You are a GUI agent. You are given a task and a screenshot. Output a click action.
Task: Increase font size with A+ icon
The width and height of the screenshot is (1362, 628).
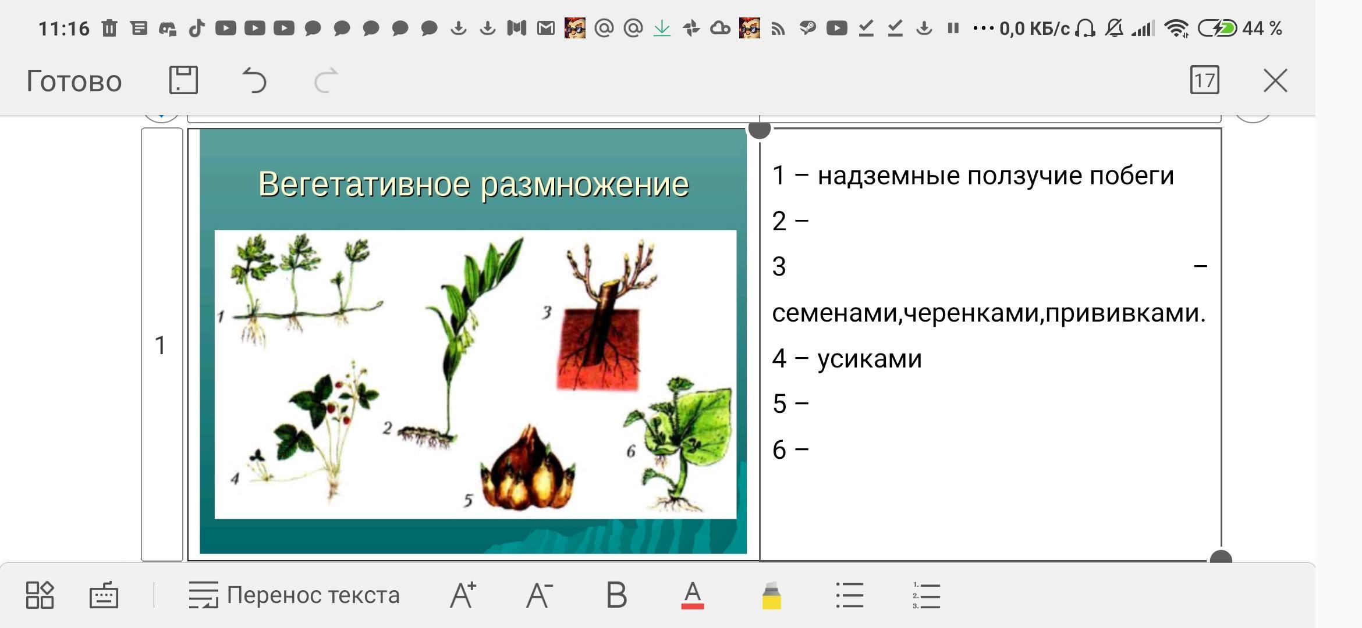[x=463, y=595]
